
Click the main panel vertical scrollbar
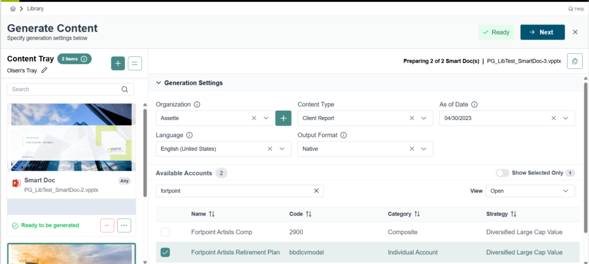click(x=586, y=157)
